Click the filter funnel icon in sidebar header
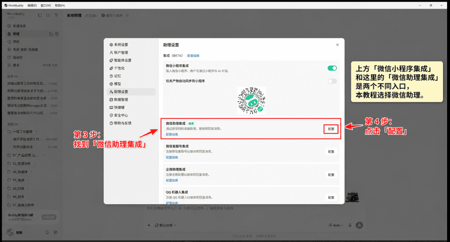This screenshot has width=450, height=242. click(56, 15)
